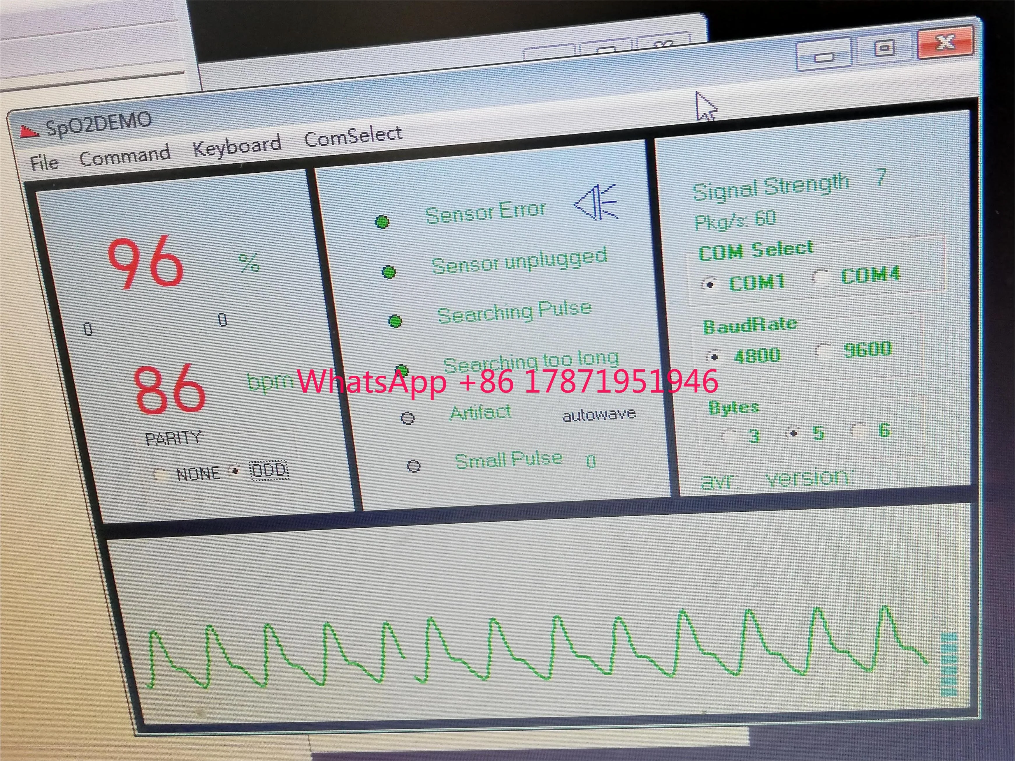Click the Searching Pulse green indicator
This screenshot has height=761, width=1015.
point(395,321)
